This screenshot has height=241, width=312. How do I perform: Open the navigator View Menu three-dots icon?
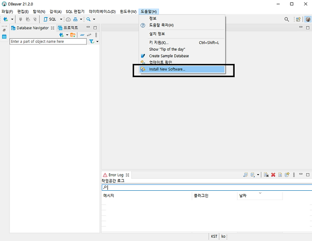96,35
